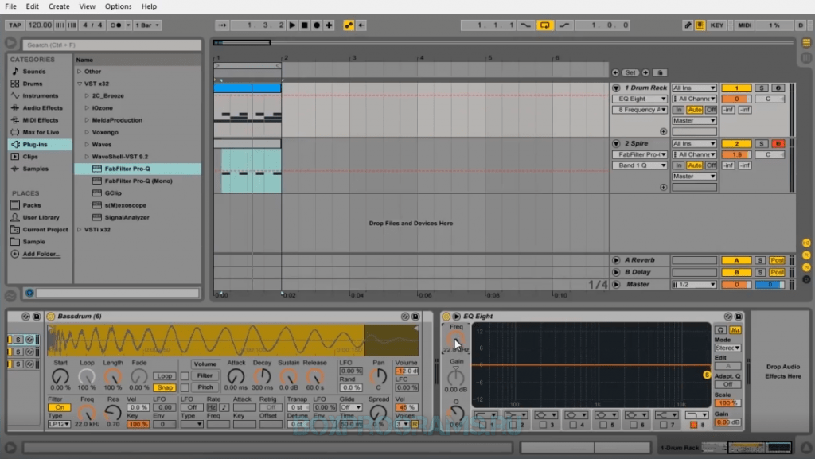815x459 pixels.
Task: Click the browser search field
Action: pos(111,45)
